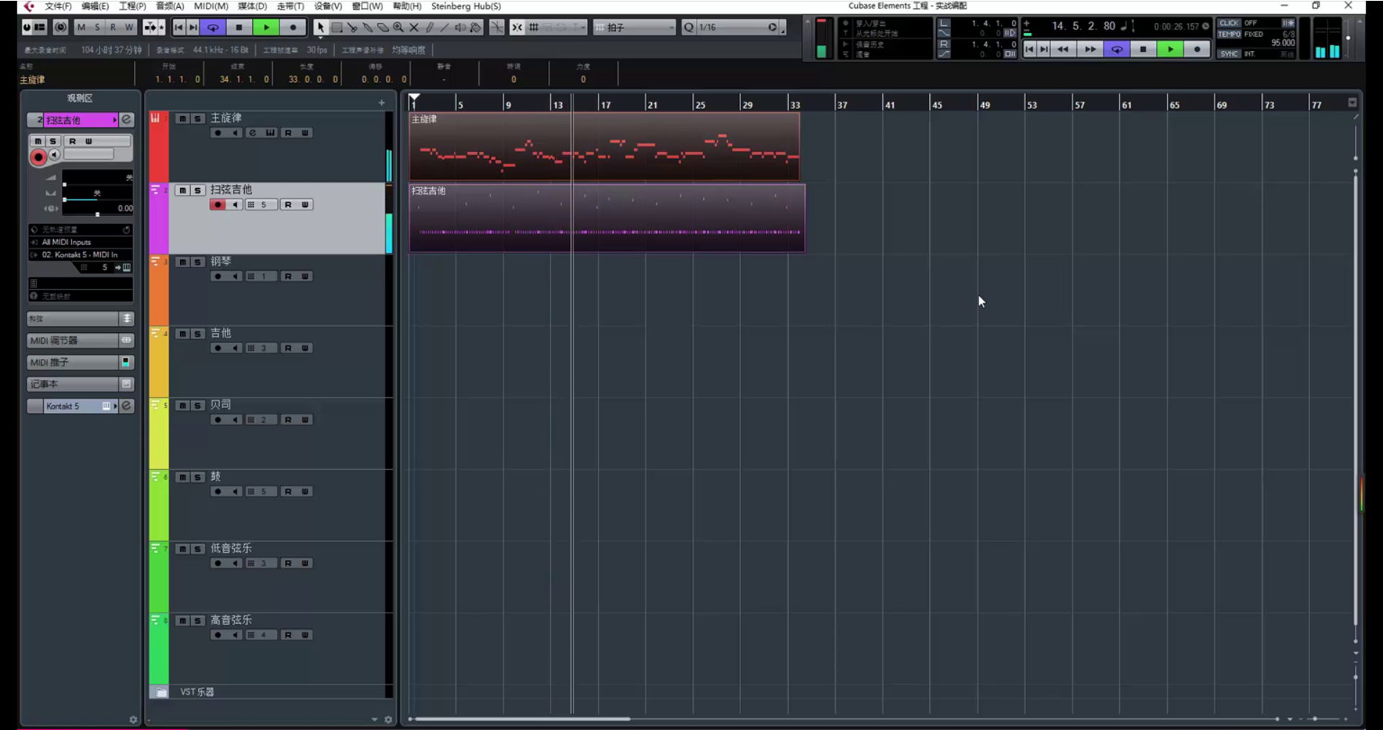Click the Snap to Zero Crossing icon
This screenshot has width=1383, height=730.
click(x=497, y=27)
